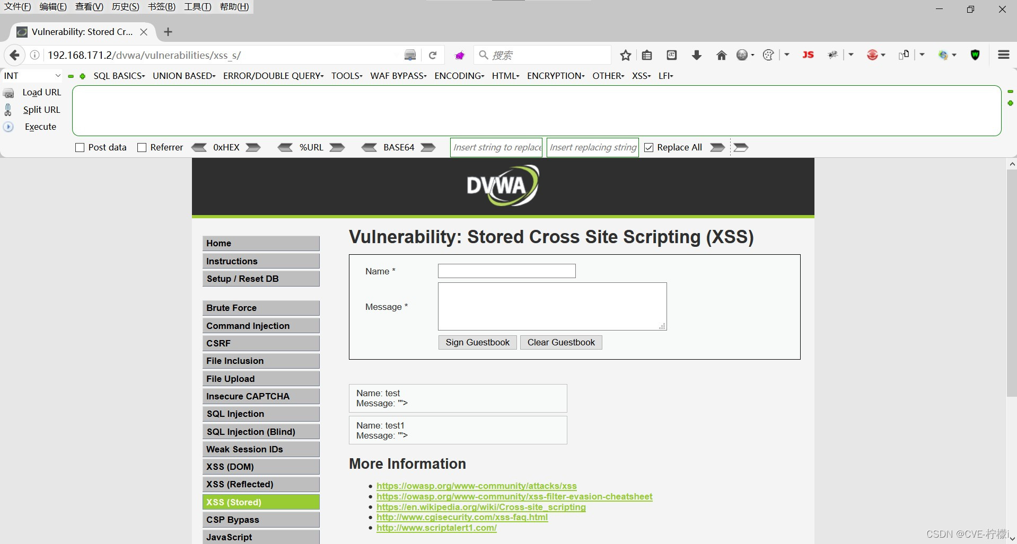Apply 0xHEX decode left arrow
The width and height of the screenshot is (1017, 544).
(199, 147)
